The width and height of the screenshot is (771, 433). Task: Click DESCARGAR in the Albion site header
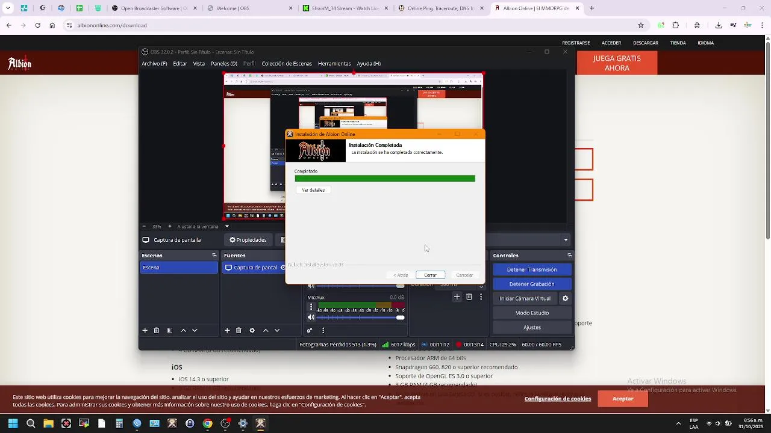pos(646,43)
